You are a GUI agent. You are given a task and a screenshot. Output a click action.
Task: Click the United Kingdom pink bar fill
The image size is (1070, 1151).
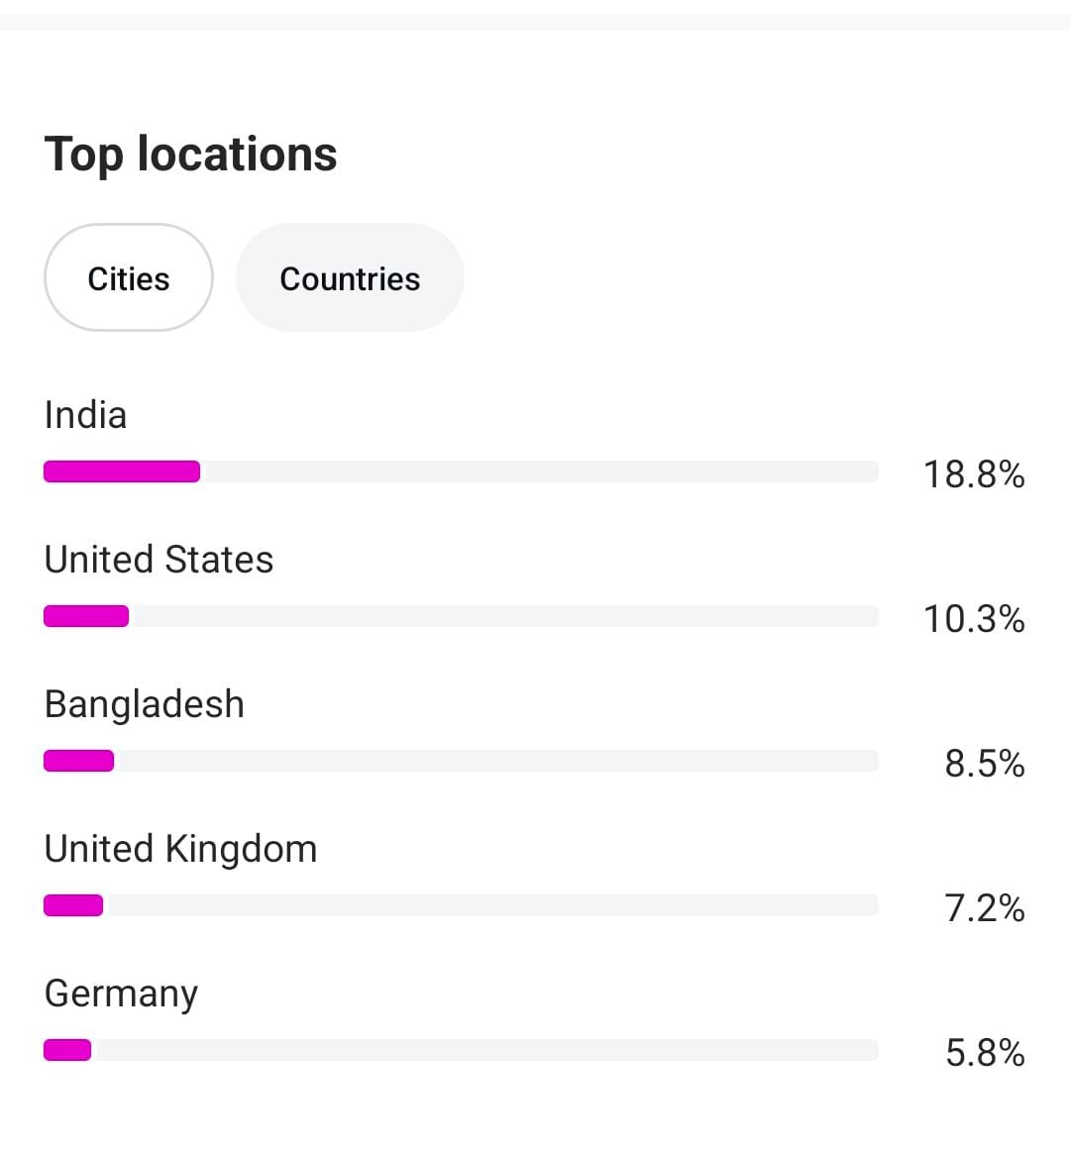pos(73,905)
